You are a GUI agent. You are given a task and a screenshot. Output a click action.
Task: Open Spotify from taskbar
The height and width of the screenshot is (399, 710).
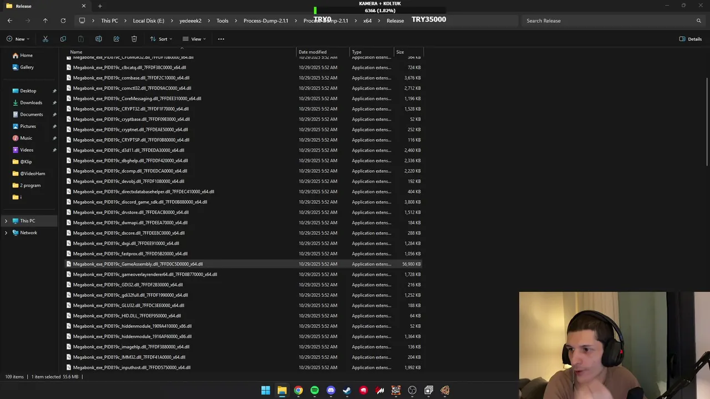(315, 390)
